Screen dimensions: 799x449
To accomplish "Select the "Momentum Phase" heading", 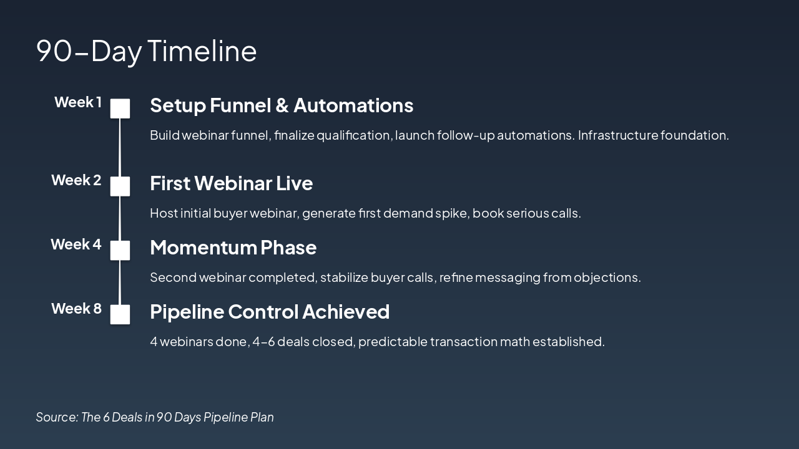I will [x=233, y=248].
